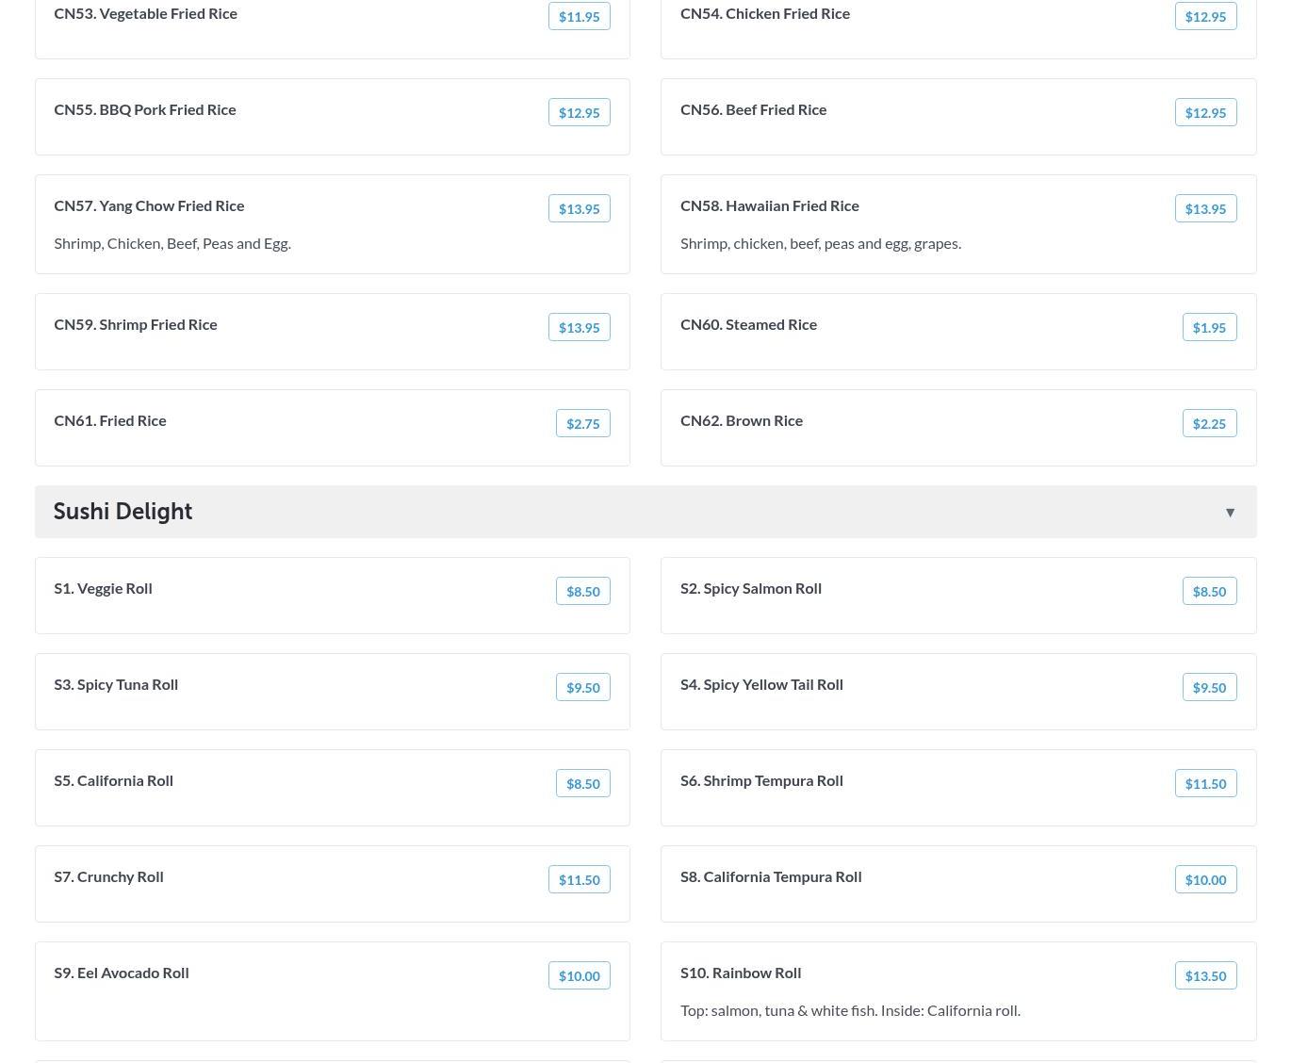
Task: Select the Spicy Tuna Roll price
Action: [x=583, y=687]
